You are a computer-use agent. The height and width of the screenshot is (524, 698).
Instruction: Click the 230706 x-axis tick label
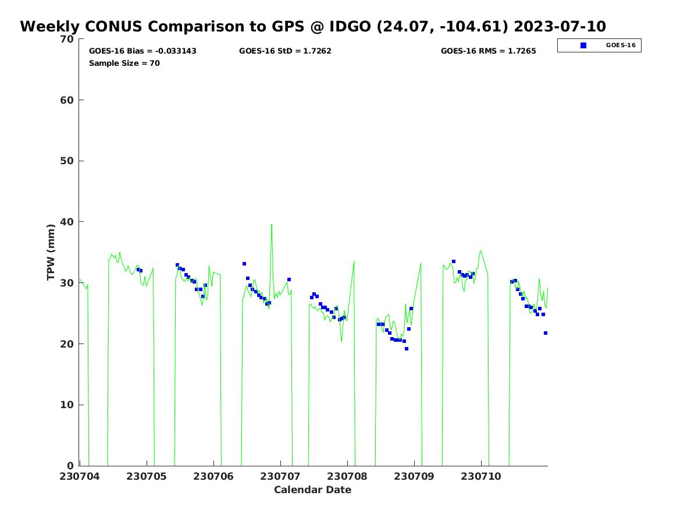[213, 476]
